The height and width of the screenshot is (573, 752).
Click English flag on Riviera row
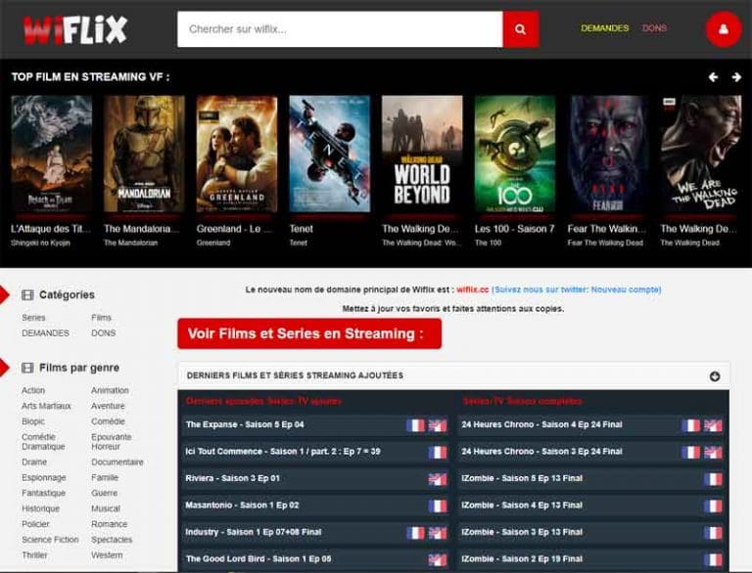[438, 478]
